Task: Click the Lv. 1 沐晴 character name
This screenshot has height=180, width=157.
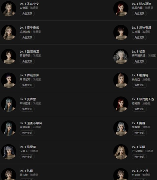Action: pyautogui.click(x=26, y=171)
